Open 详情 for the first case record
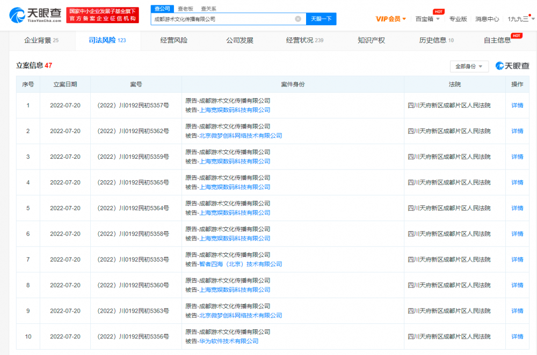Screen dimensions: 537x355 [x=517, y=105]
